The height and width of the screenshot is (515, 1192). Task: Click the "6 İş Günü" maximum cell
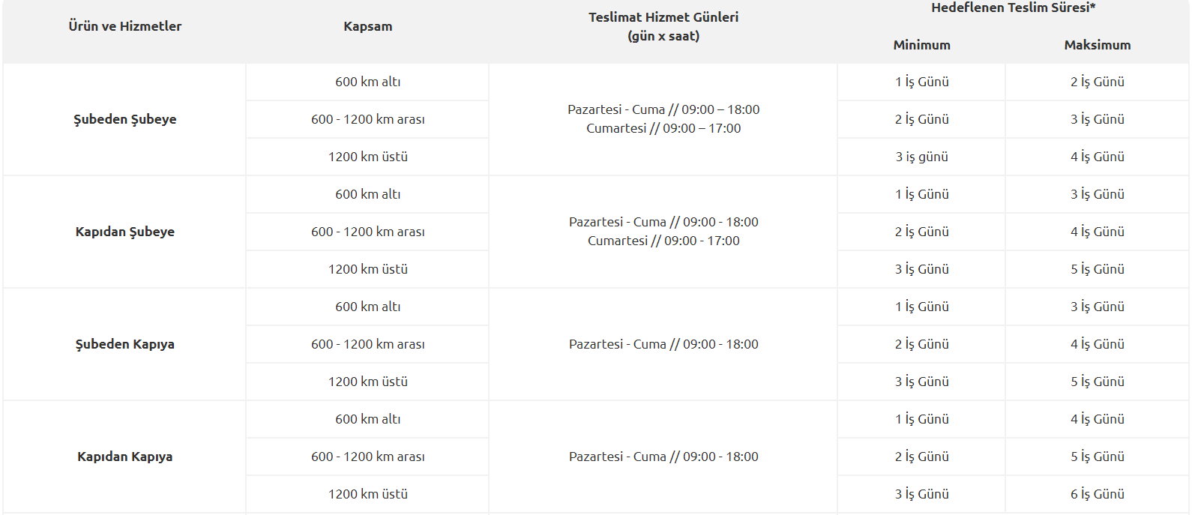pyautogui.click(x=1097, y=494)
